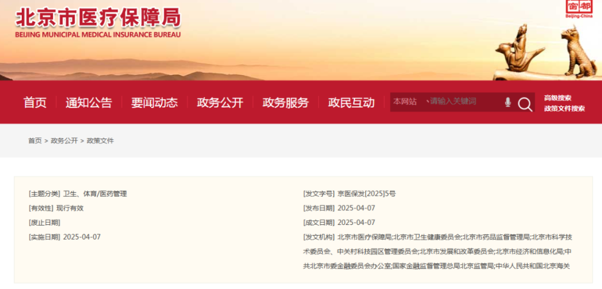Open the 本网站 search scope dropdown
Image resolution: width=602 pixels, height=289 pixels.
pyautogui.click(x=407, y=102)
